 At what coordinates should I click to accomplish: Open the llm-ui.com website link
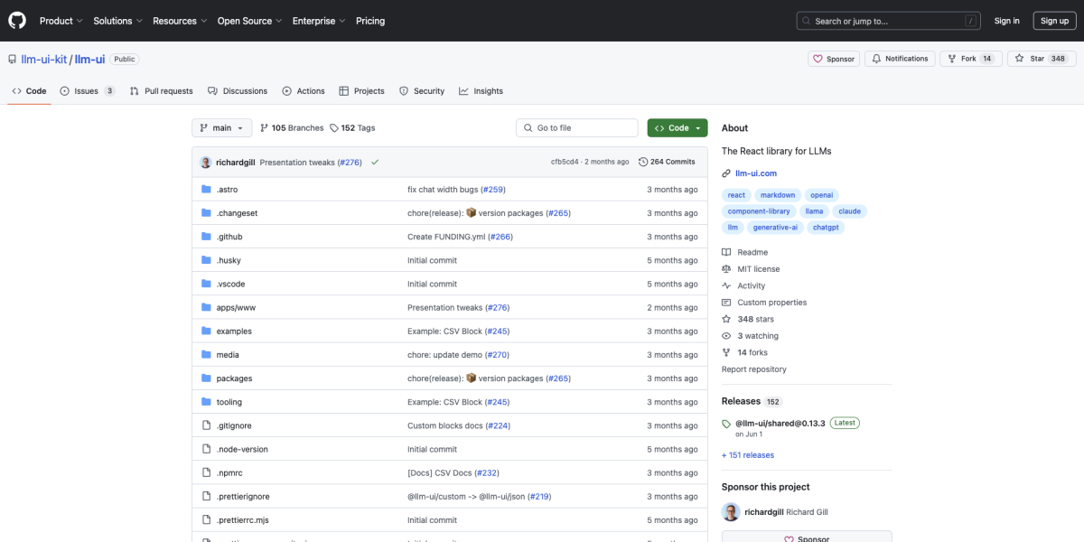click(x=755, y=173)
